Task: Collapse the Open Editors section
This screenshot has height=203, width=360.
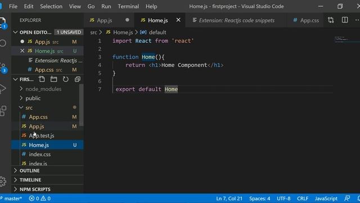Action: (x=15, y=32)
